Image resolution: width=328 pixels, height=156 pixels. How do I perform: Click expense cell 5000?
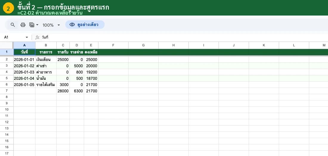coord(77,66)
